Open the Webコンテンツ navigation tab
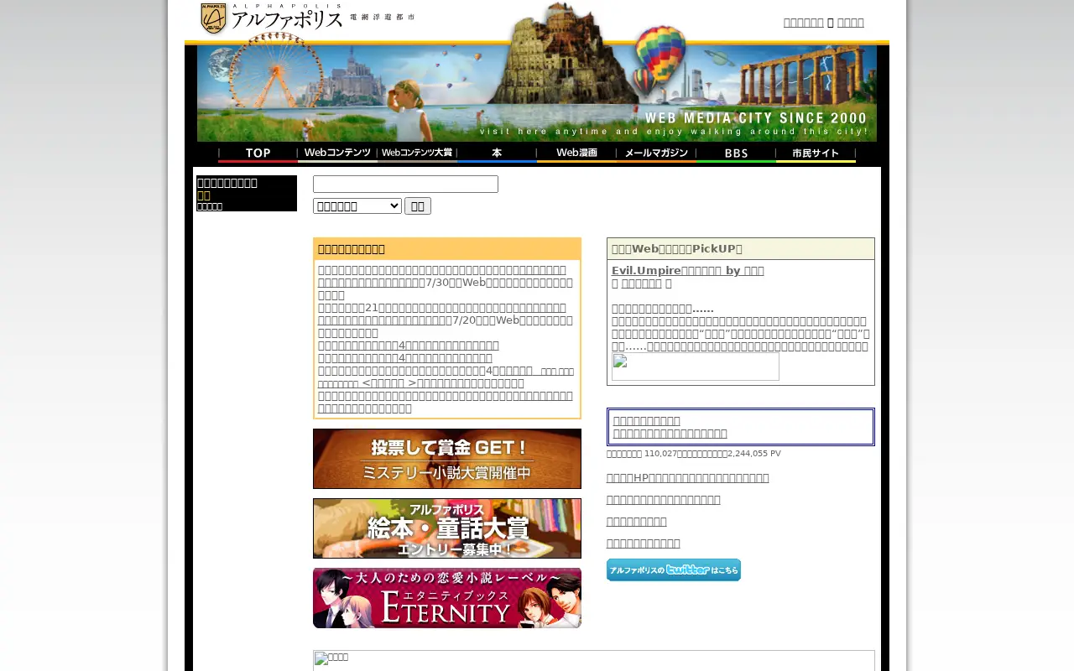1074x671 pixels. click(337, 153)
